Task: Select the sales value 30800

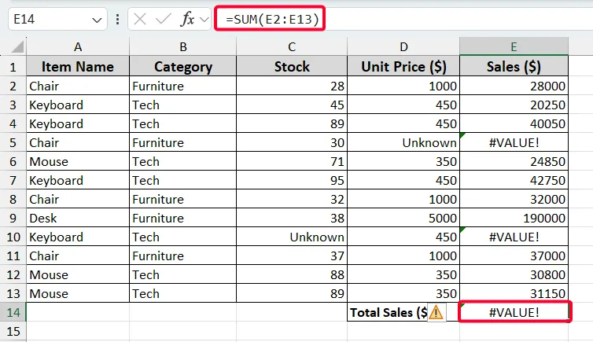Action: click(x=514, y=274)
